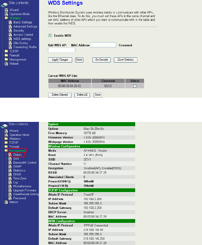Image resolution: width=202 pixels, height=245 pixels.
Task: Click the Set Security button
Action: [102, 60]
